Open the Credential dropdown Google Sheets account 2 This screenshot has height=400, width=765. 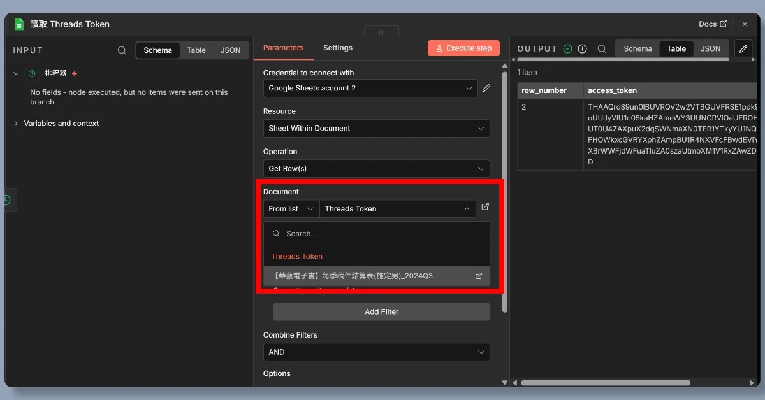tap(370, 88)
